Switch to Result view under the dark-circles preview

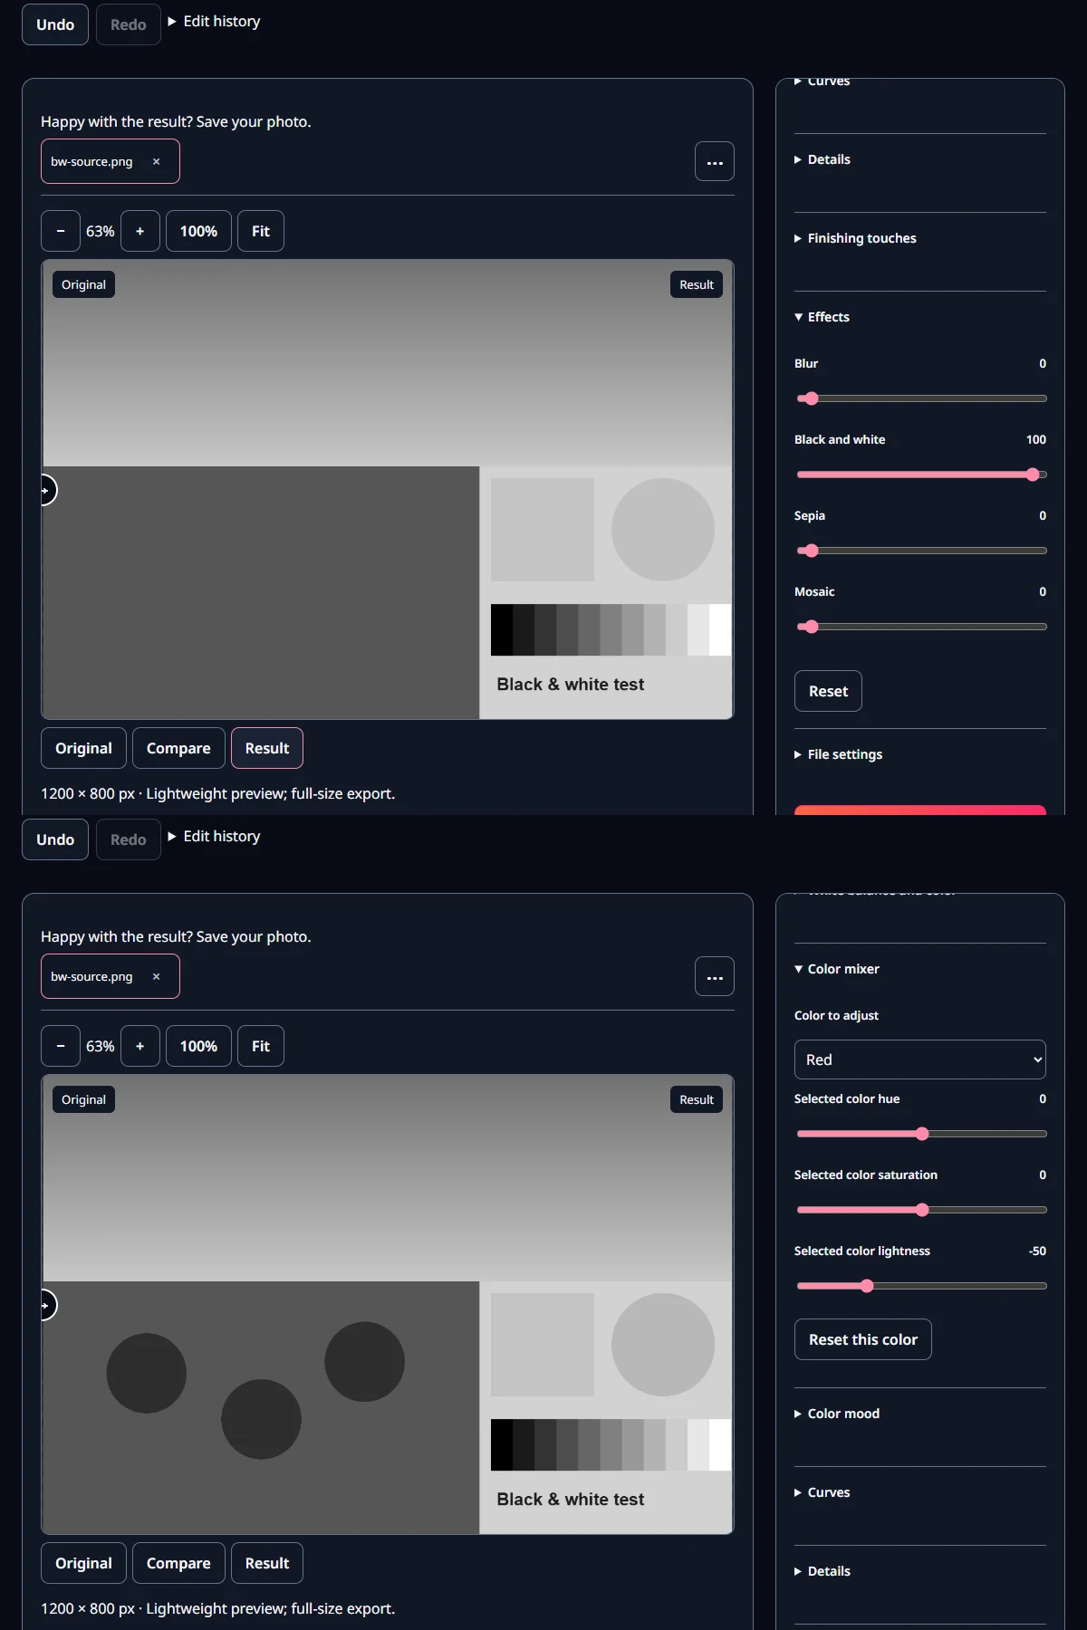267,1563
